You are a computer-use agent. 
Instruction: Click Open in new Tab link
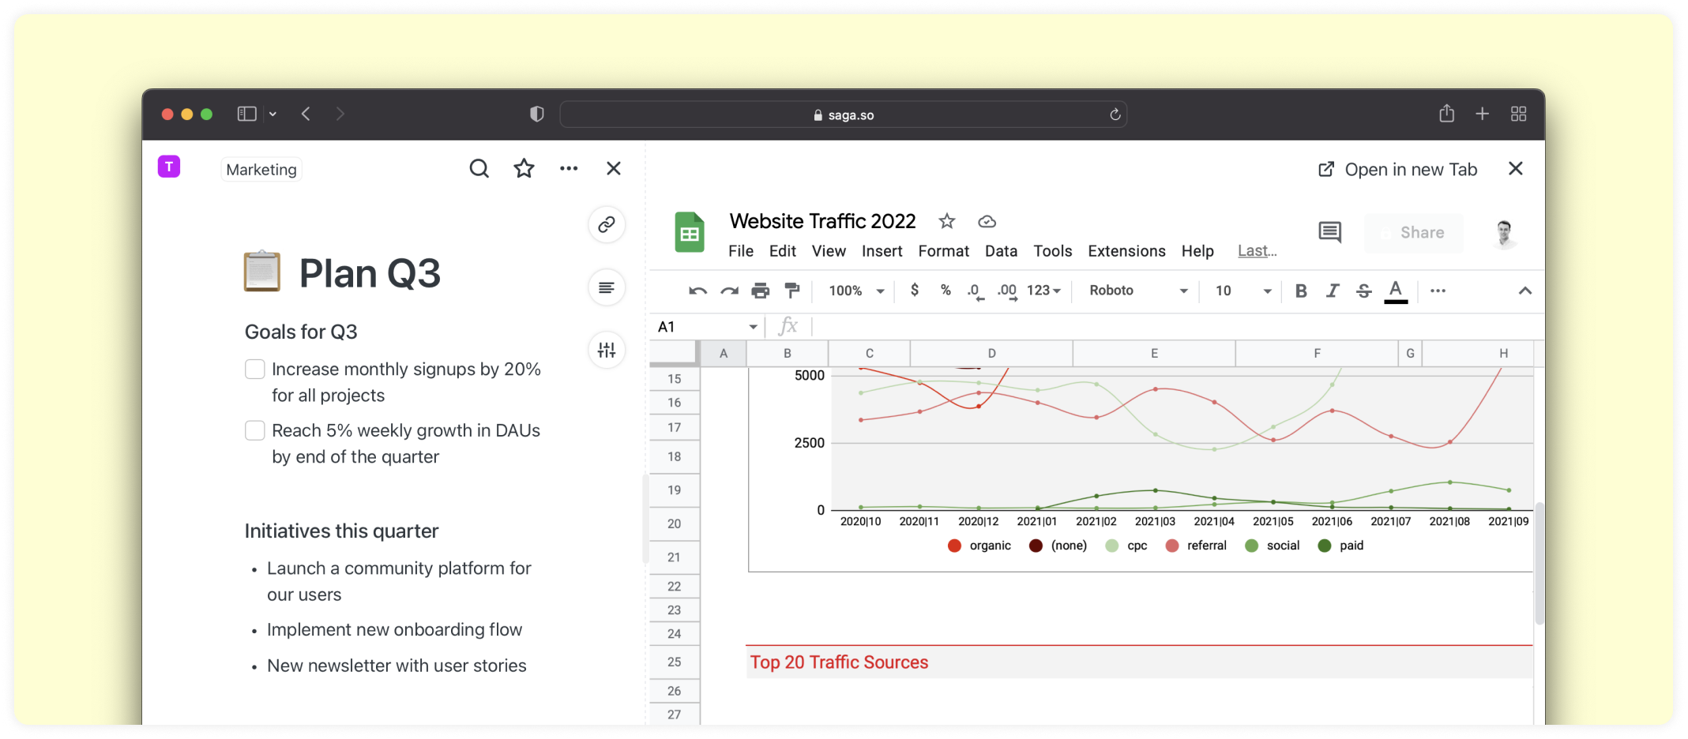[x=1398, y=169]
